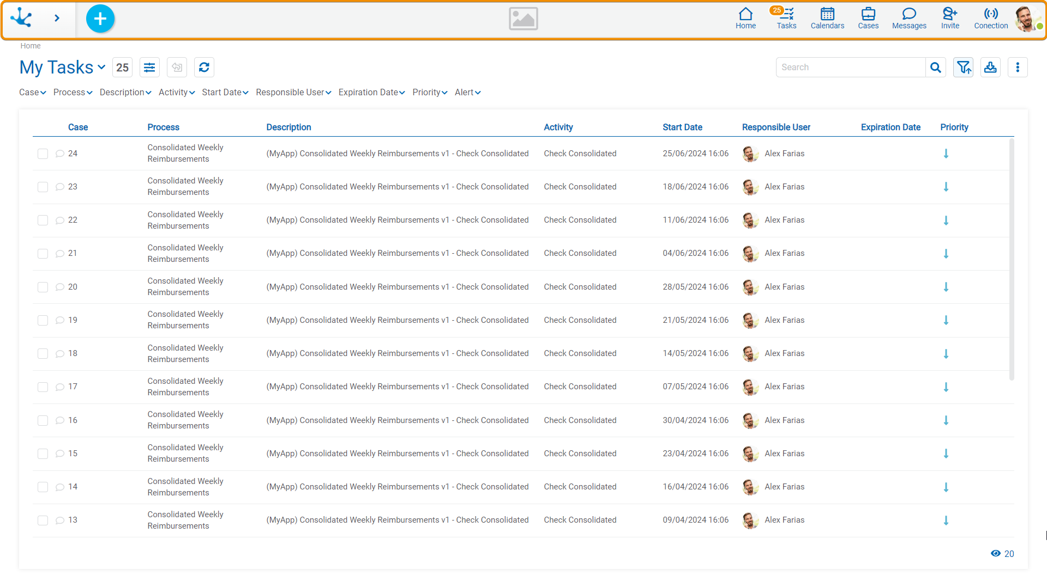Screen dimensions: 1047x588
Task: Click the restore default view icon
Action: [177, 67]
